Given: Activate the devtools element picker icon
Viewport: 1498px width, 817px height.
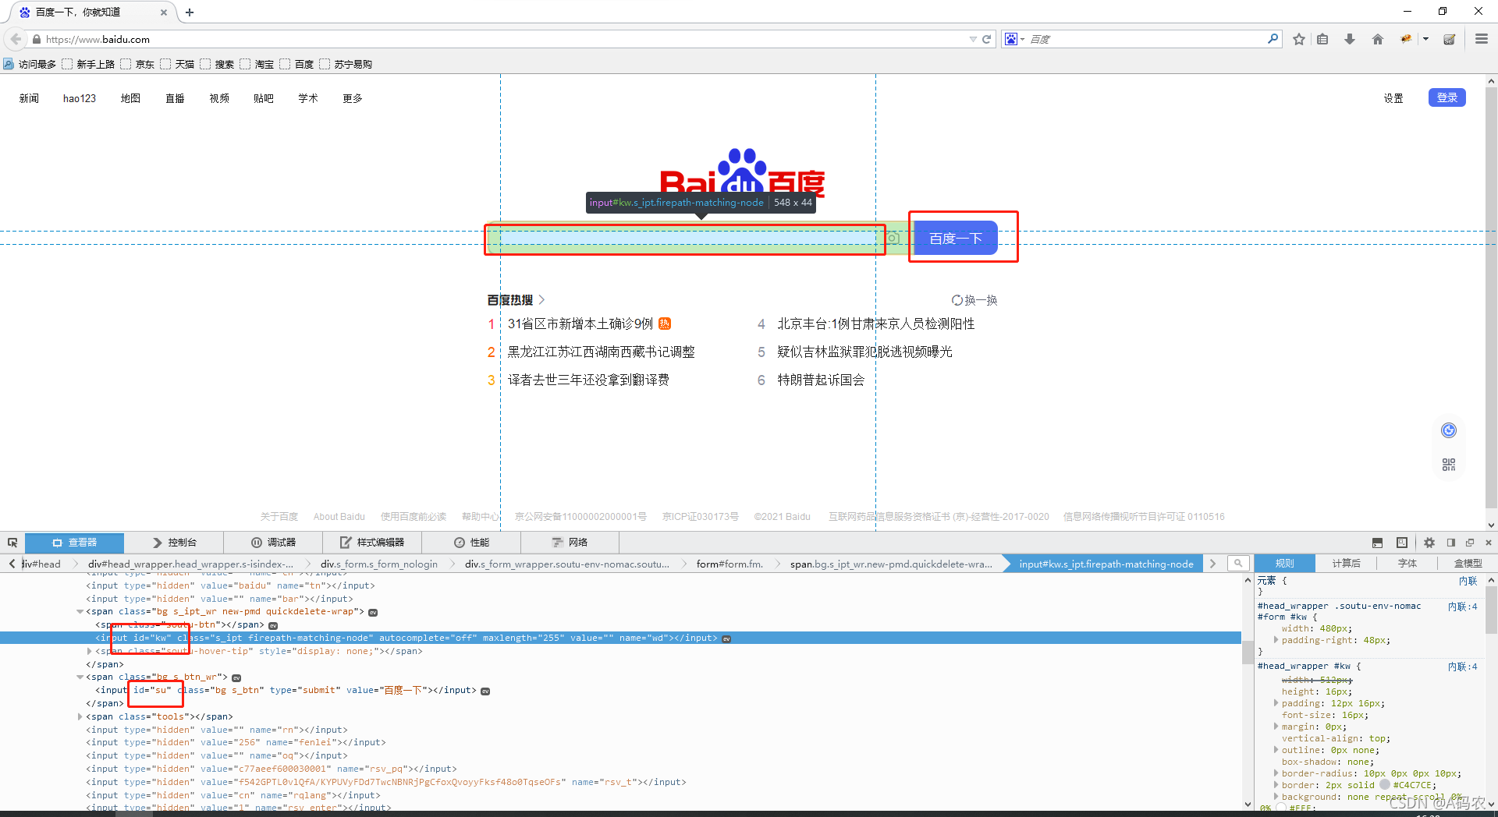Looking at the screenshot, I should click(x=12, y=543).
